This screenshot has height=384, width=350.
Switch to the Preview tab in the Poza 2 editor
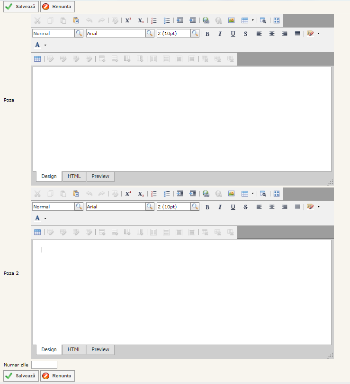coord(100,350)
